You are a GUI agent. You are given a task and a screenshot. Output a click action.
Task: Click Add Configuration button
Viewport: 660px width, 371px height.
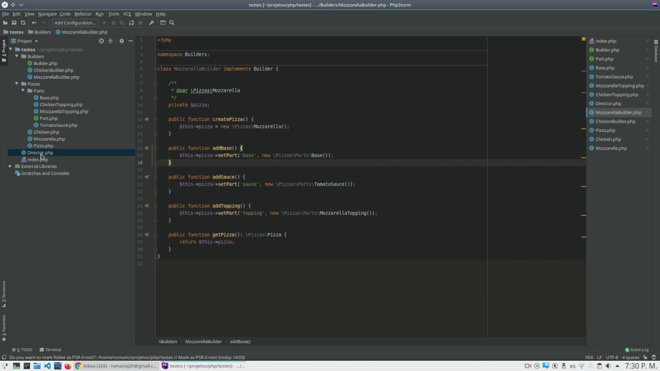pos(75,23)
